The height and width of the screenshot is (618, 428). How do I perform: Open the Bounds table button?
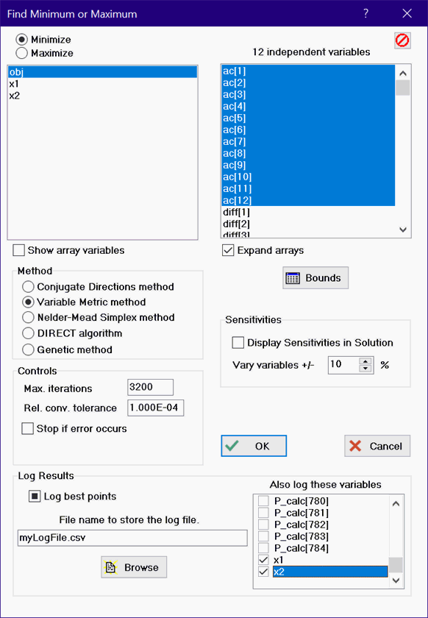coord(315,278)
